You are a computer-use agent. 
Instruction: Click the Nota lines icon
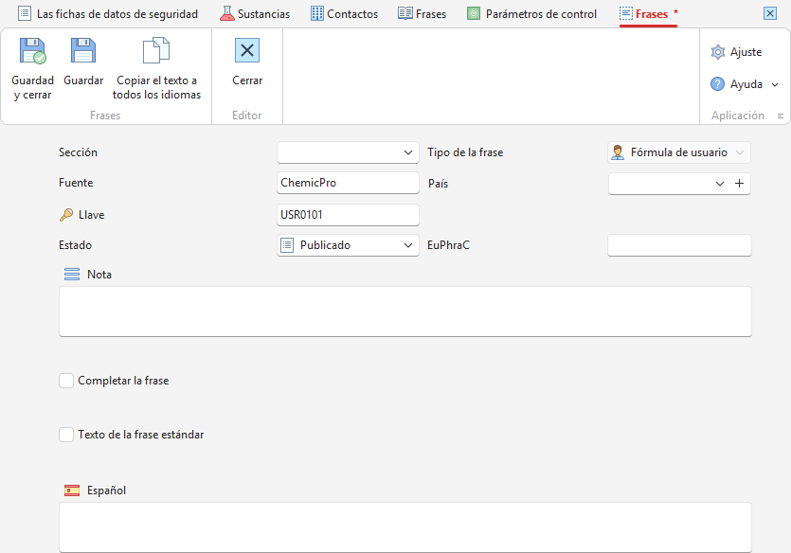pyautogui.click(x=72, y=275)
